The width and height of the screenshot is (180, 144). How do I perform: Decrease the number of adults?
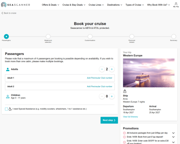pos(102,69)
